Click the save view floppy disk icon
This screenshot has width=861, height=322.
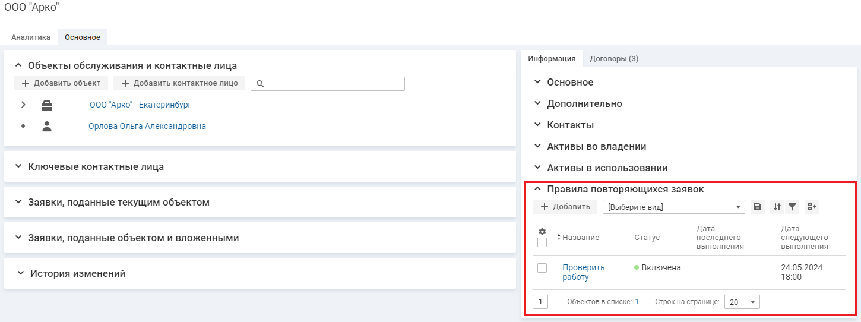tap(757, 207)
